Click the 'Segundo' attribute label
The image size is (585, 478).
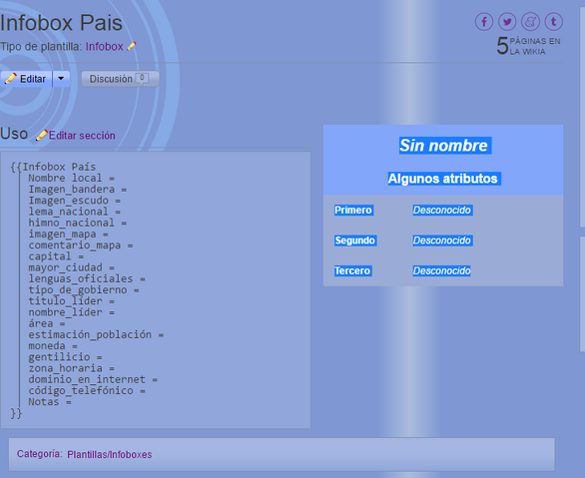[354, 240]
